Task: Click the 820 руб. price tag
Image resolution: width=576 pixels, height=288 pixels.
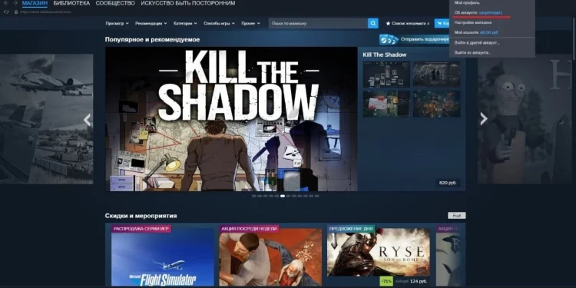Action: [448, 183]
